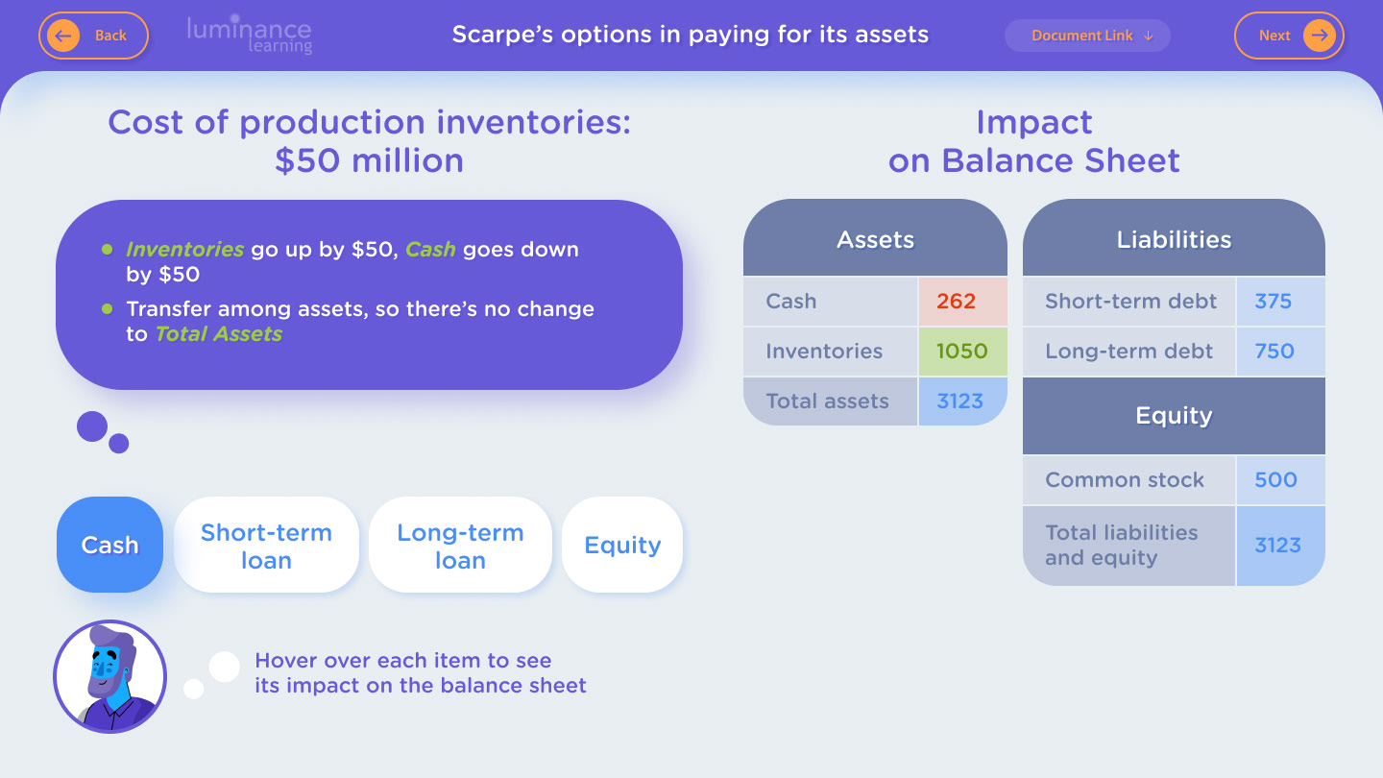Go to Next slide button
The width and height of the screenshot is (1383, 778).
coord(1289,36)
